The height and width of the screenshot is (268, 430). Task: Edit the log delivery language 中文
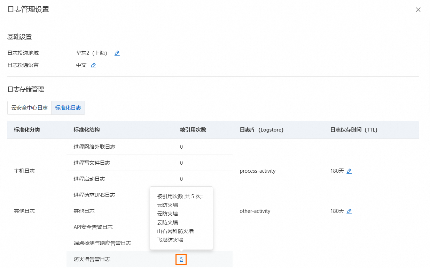click(x=93, y=65)
